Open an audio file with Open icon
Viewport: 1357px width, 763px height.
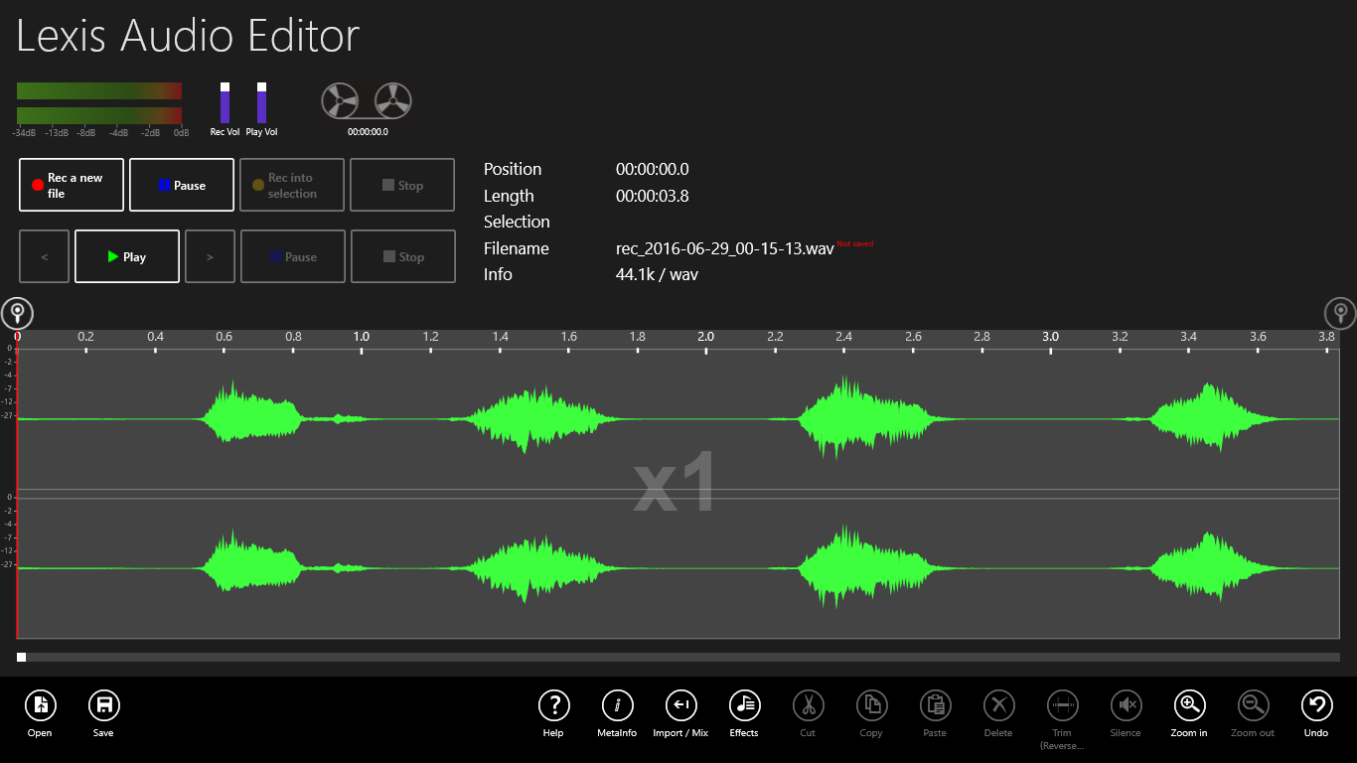tap(40, 705)
